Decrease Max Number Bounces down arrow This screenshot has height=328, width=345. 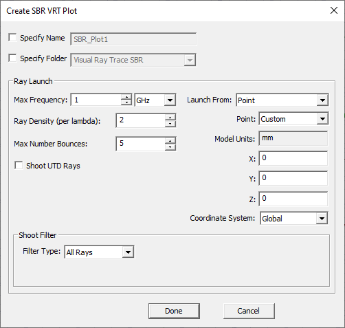[170, 147]
